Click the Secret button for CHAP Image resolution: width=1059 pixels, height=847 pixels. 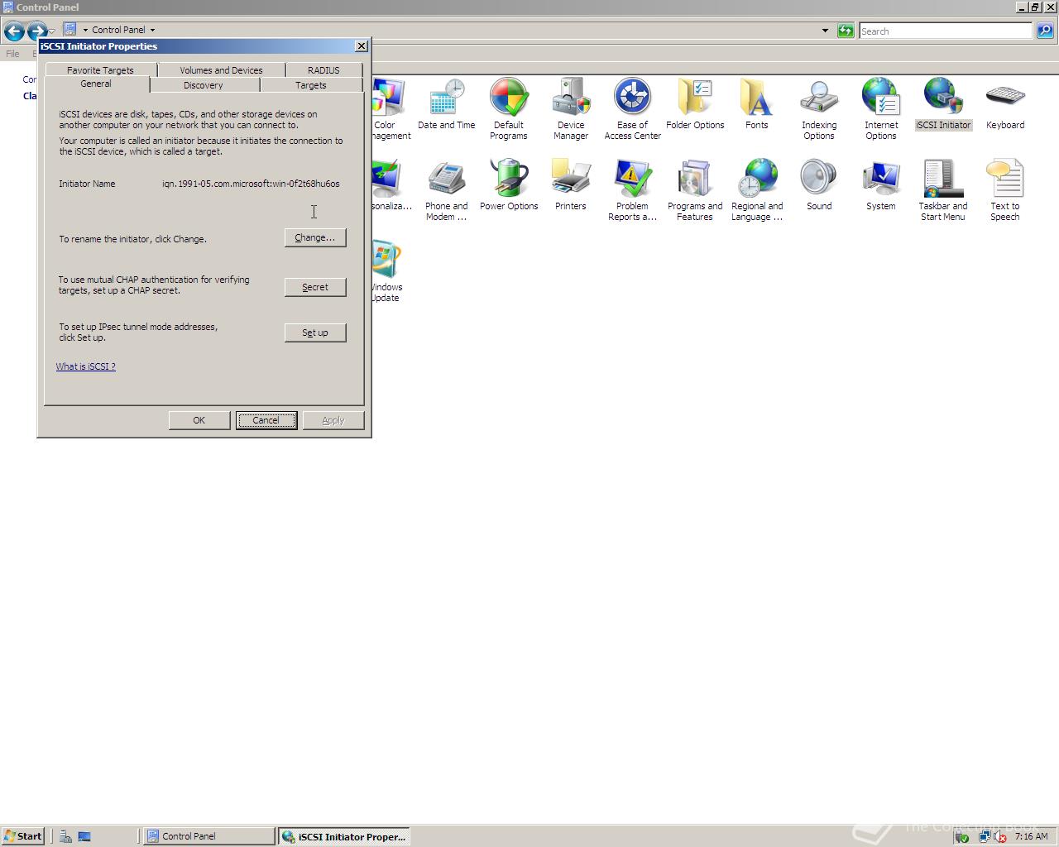[315, 287]
